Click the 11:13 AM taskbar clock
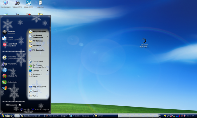 (x=190, y=116)
